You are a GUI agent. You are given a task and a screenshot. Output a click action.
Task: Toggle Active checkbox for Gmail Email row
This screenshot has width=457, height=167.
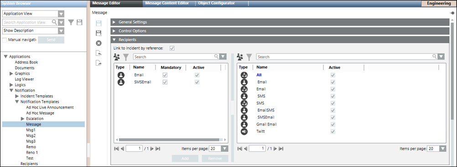(x=333, y=125)
